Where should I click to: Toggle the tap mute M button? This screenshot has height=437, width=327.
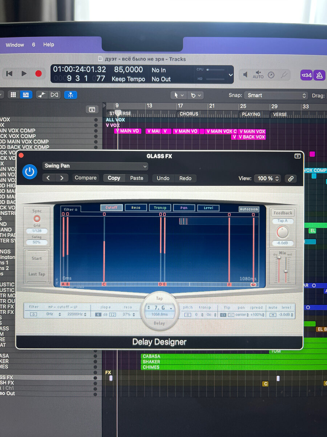273,315
